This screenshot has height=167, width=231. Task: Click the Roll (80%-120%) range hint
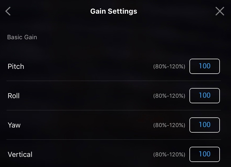(169, 96)
